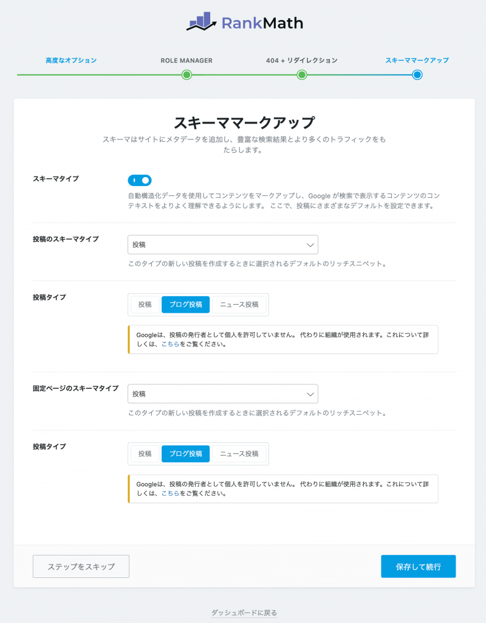Go to 高度なオプション step tab
This screenshot has width=486, height=623.
point(71,60)
